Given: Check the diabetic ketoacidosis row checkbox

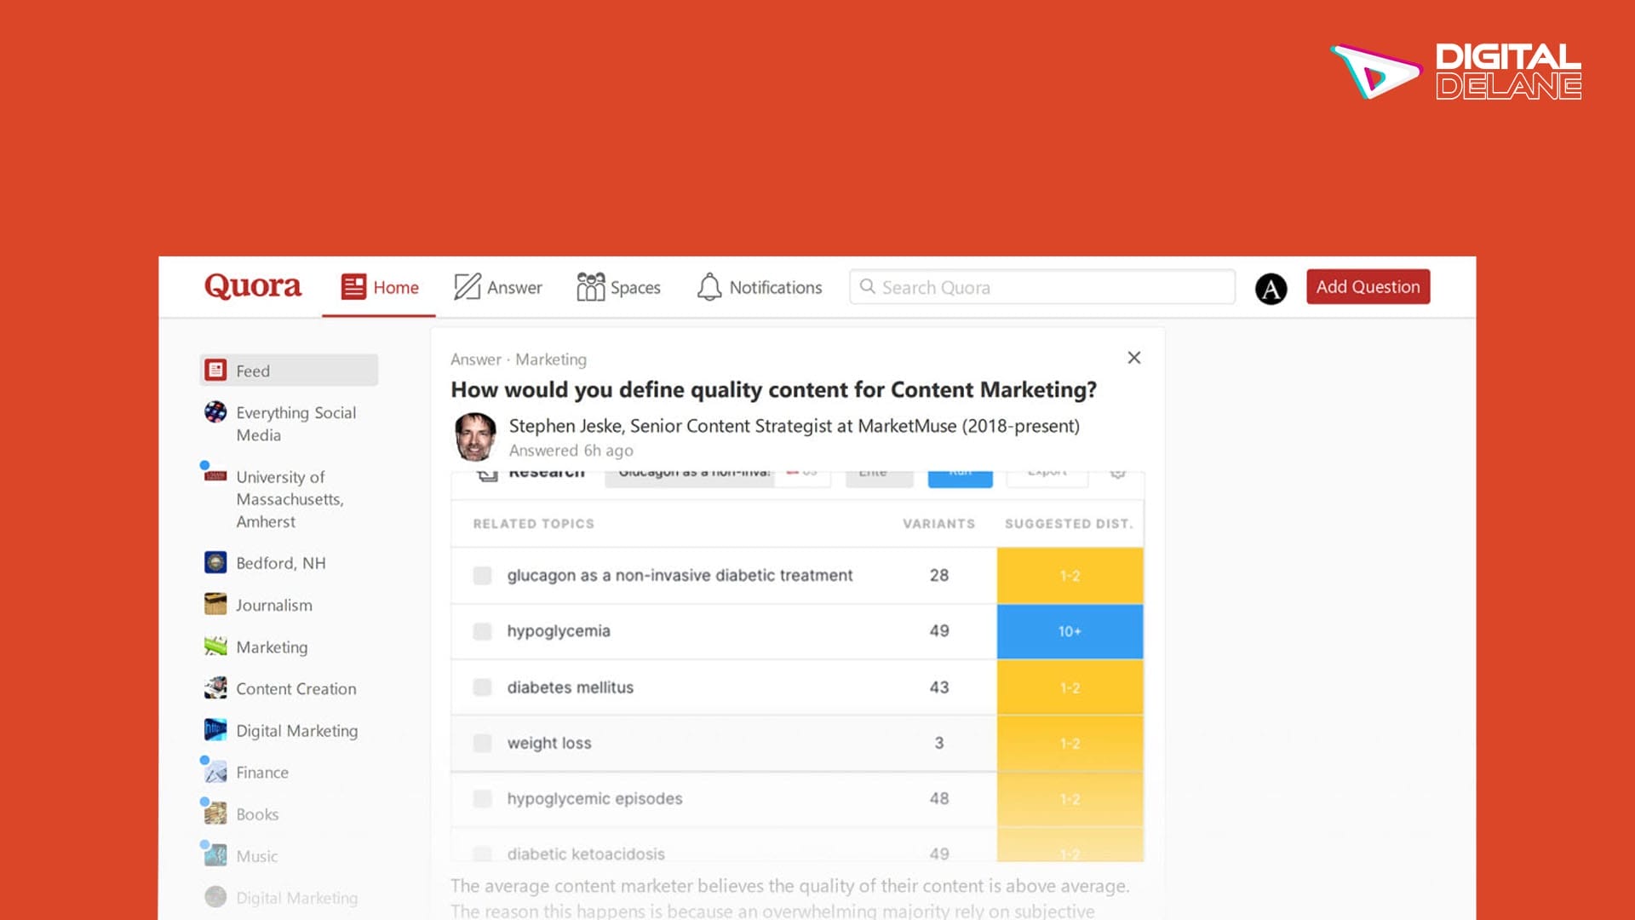Looking at the screenshot, I should tap(482, 854).
